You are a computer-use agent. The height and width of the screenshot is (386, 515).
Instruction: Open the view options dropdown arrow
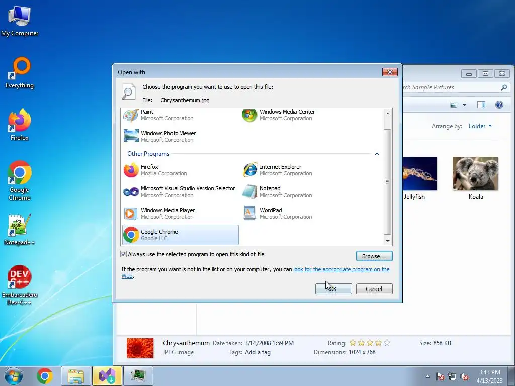click(464, 105)
